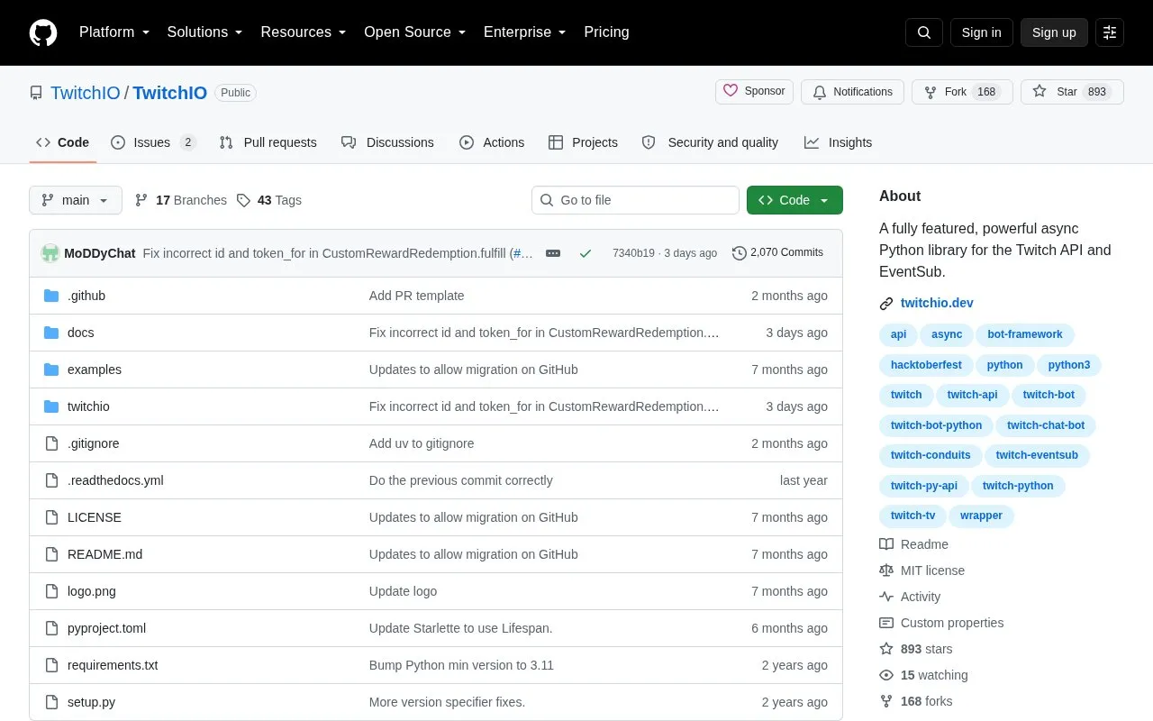The width and height of the screenshot is (1153, 721).
Task: Switch to the Actions tab
Action: coord(492,142)
